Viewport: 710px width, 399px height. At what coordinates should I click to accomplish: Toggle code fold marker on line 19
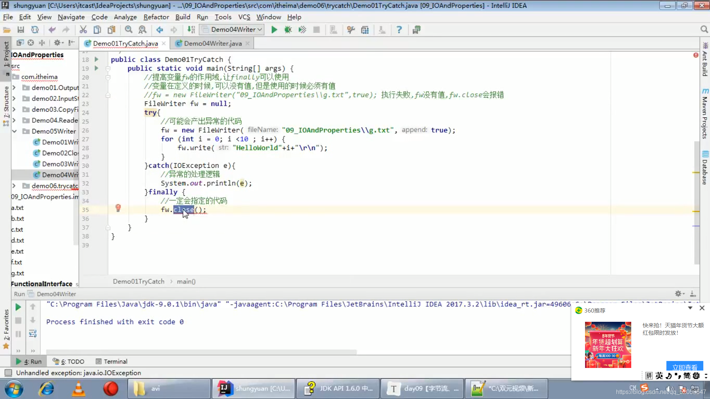pyautogui.click(x=108, y=69)
